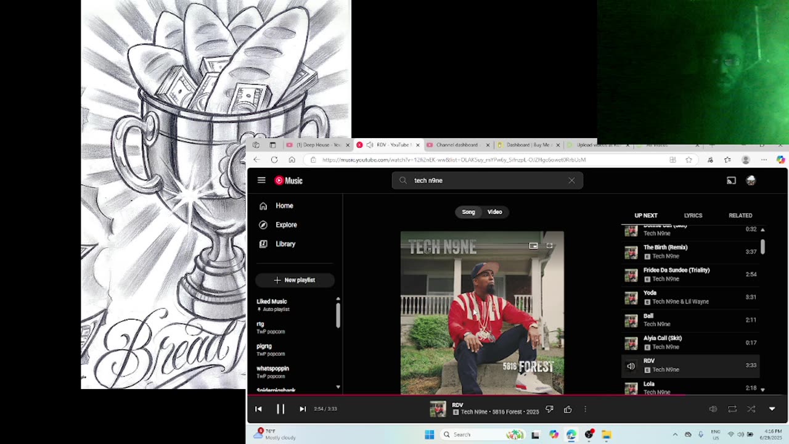Create a New playlist
Viewport: 789px width, 444px height.
click(x=295, y=280)
